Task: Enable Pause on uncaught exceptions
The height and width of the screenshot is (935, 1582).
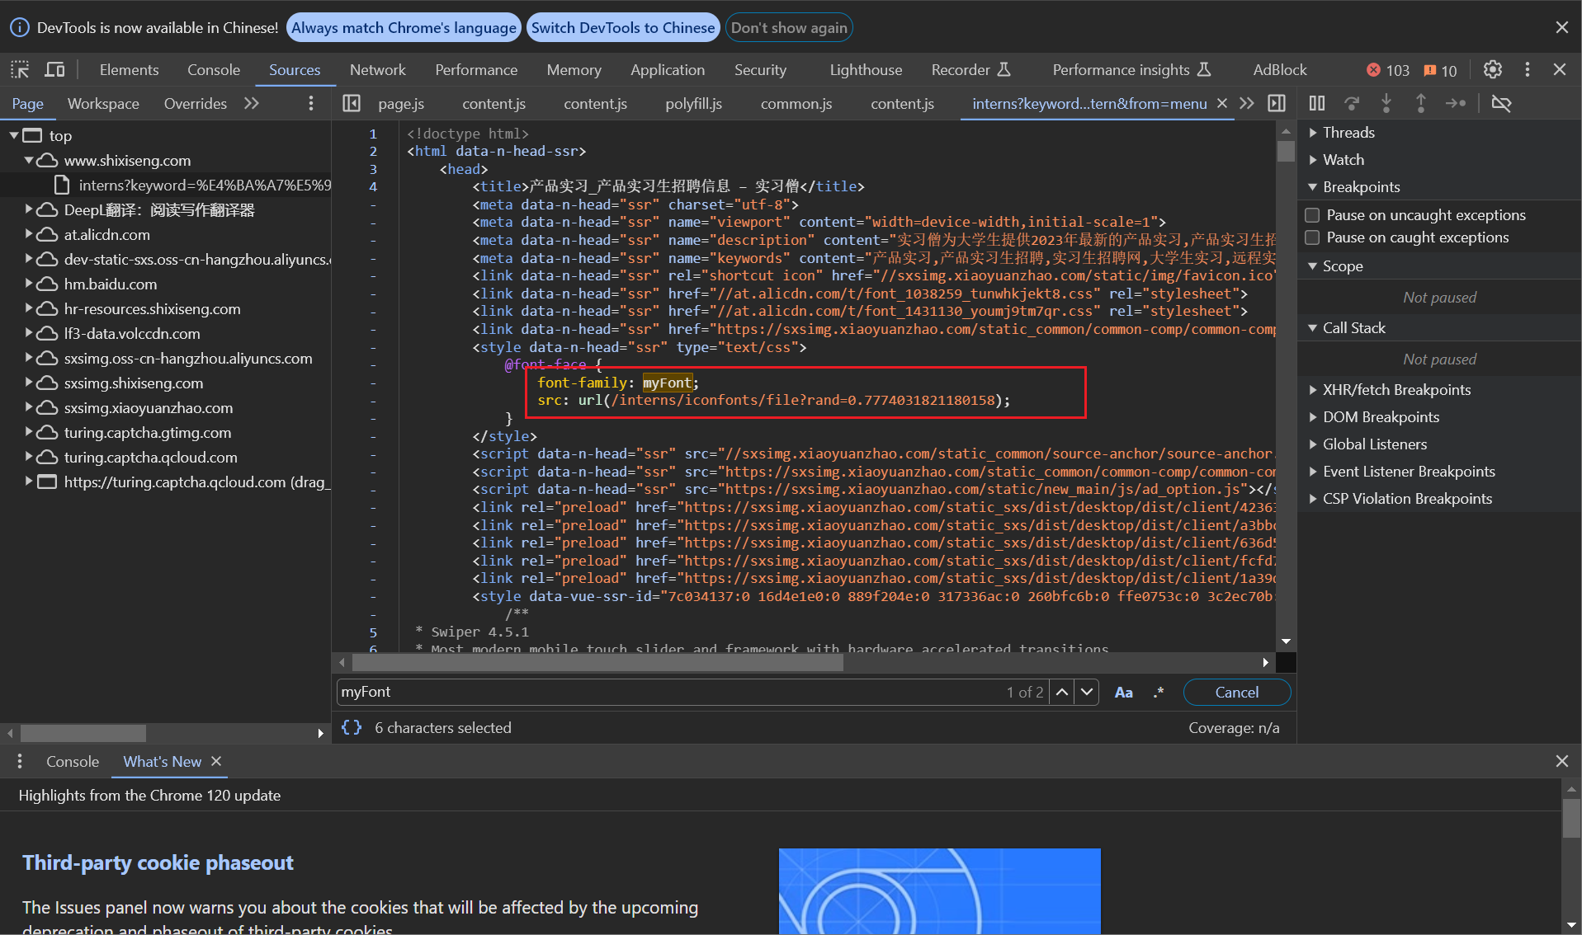Action: (1312, 215)
